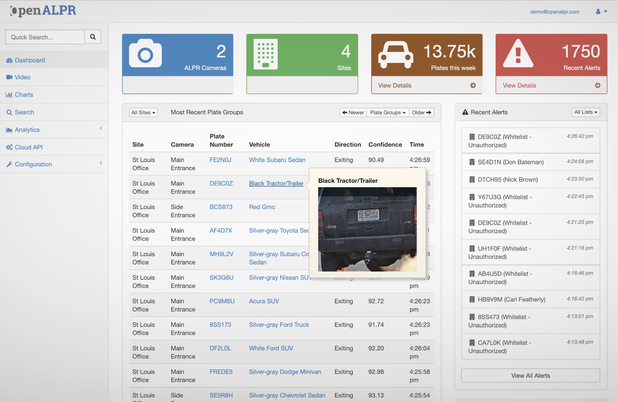Expand the Configuration sidebar menu
This screenshot has height=402, width=618.
pos(33,164)
